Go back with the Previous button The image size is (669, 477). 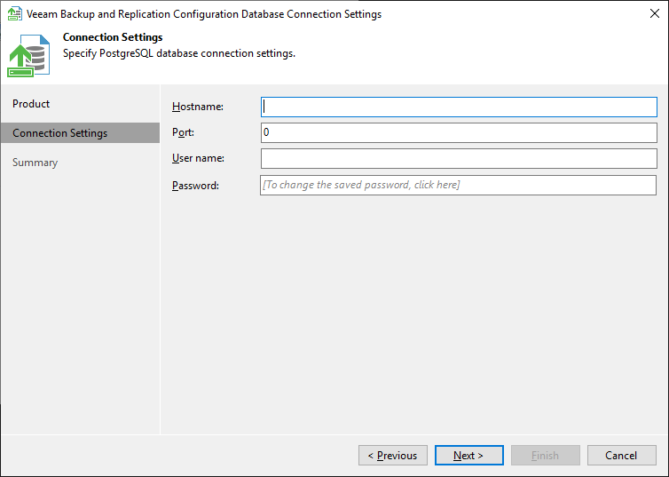point(393,455)
